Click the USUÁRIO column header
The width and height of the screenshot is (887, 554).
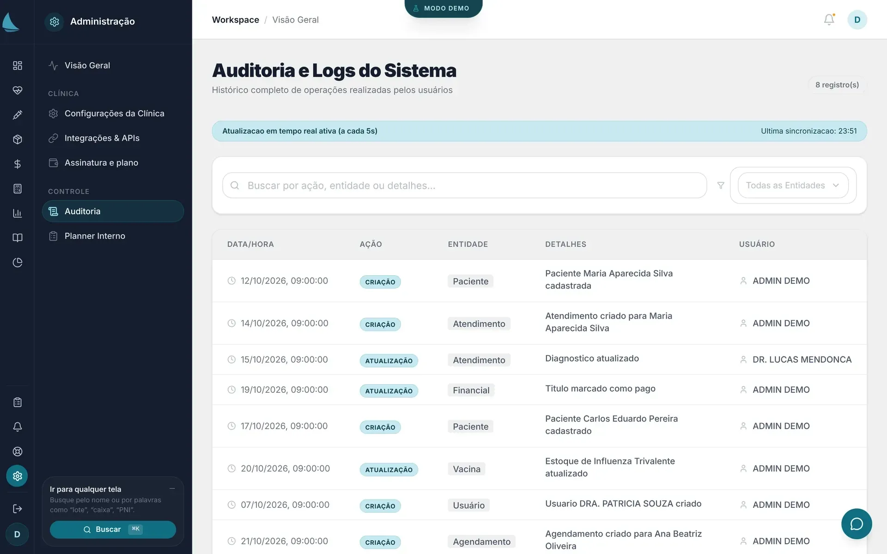tap(757, 244)
